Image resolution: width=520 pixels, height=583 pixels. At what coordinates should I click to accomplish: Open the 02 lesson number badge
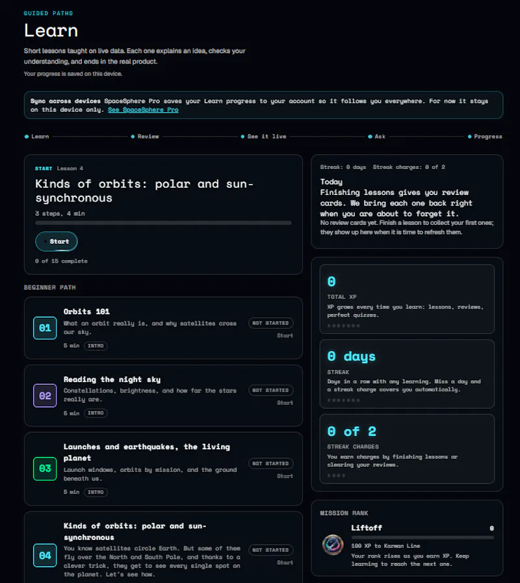(x=45, y=396)
